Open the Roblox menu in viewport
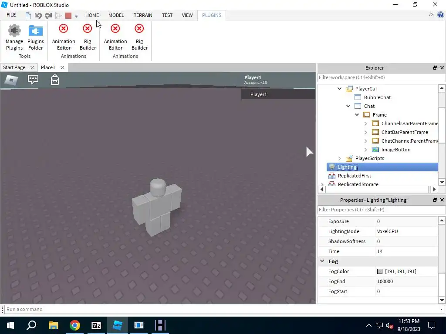The width and height of the screenshot is (446, 334). (11, 80)
